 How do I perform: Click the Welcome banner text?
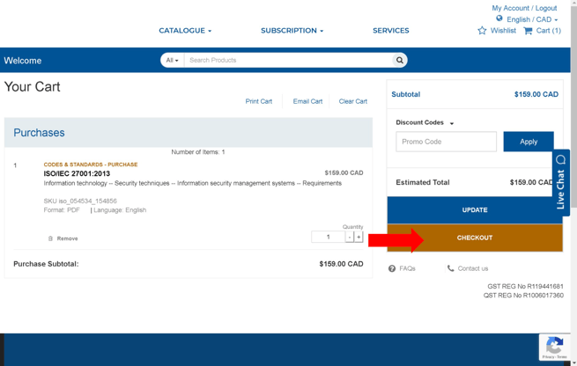[23, 61]
